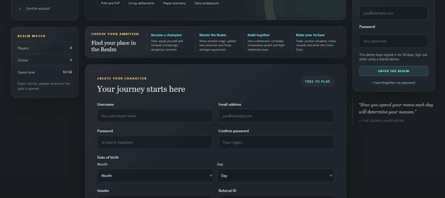This screenshot has height=198, width=445.
Task: Click the Enter the Realm button
Action: coord(393,71)
